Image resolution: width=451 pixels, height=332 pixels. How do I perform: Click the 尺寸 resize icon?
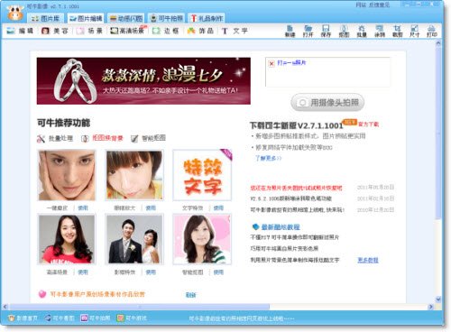414,31
